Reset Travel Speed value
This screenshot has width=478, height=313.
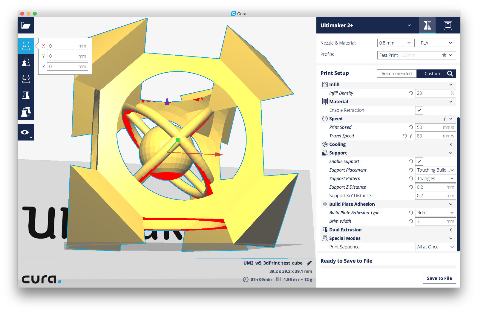pyautogui.click(x=405, y=136)
